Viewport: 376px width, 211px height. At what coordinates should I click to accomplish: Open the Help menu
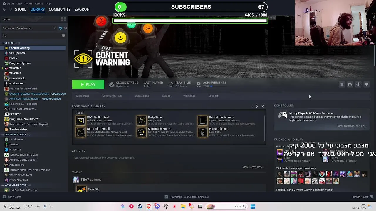coord(48,4)
